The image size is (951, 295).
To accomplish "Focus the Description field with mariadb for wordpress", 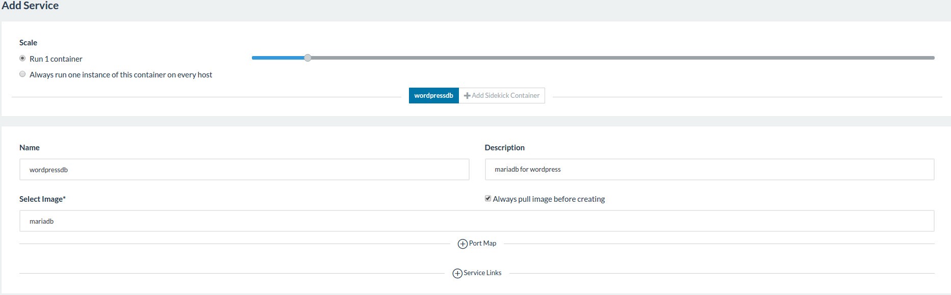I will [x=709, y=170].
